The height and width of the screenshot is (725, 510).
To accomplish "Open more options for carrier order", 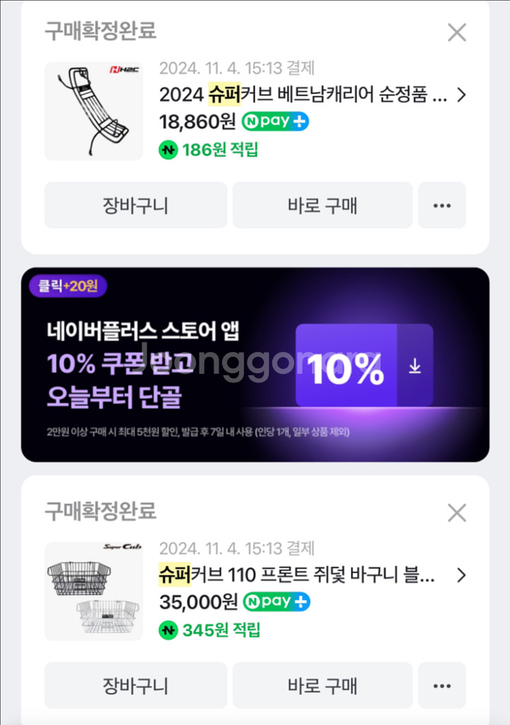I will [x=442, y=205].
